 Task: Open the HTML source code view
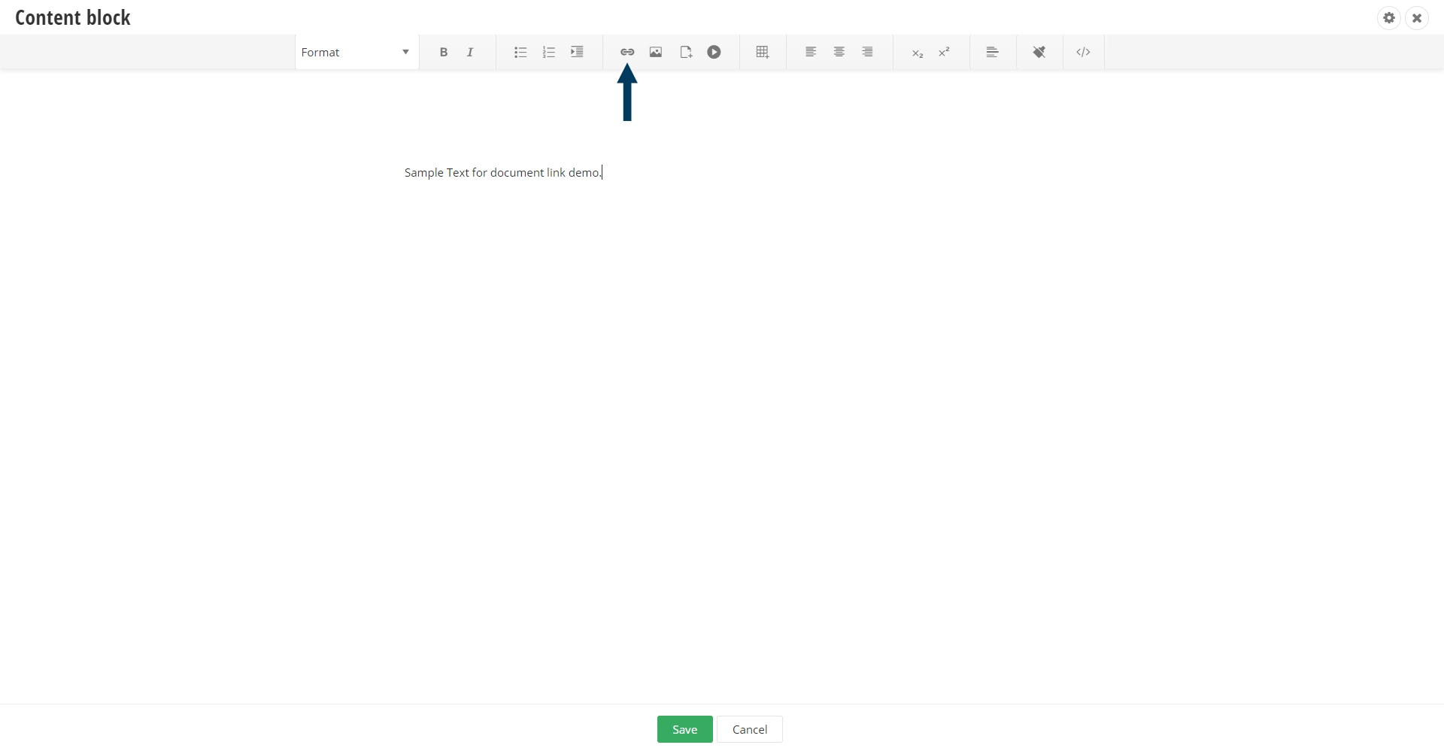tap(1083, 52)
